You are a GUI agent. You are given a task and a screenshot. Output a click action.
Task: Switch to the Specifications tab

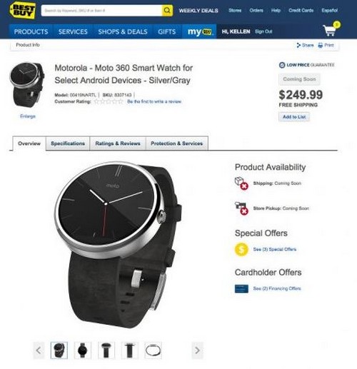click(68, 143)
